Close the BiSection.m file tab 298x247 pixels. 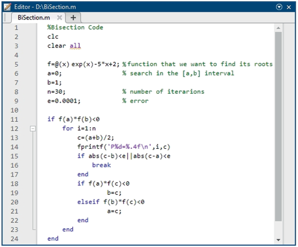(x=60, y=17)
